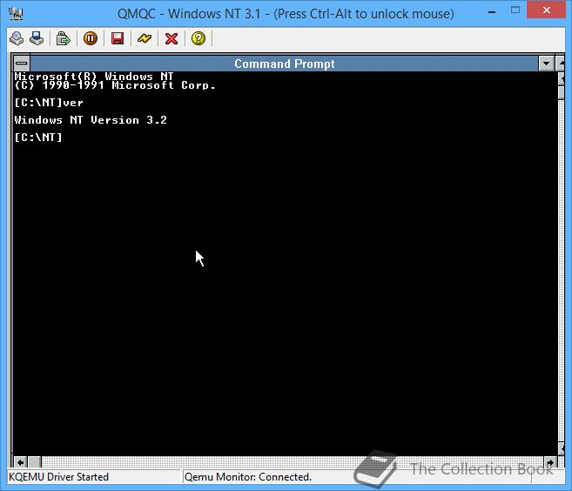Click the yellow lightning bolt reset icon
This screenshot has height=491, width=572.
[145, 38]
